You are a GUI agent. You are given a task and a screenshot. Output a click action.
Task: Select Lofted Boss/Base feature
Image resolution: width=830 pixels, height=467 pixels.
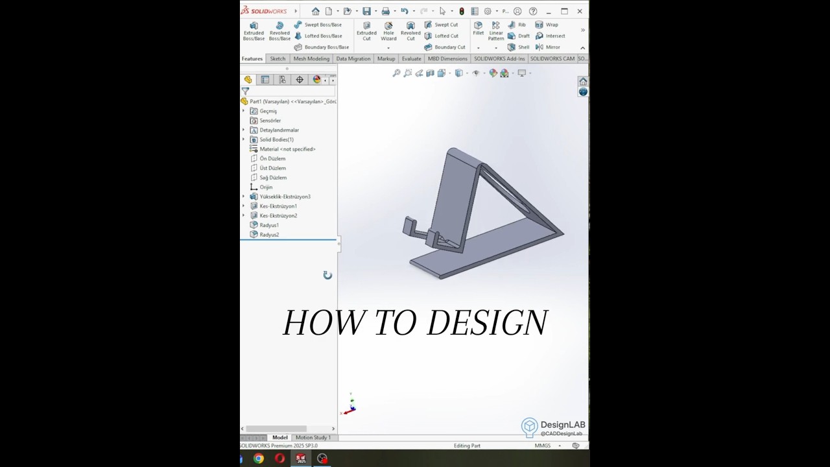point(318,36)
